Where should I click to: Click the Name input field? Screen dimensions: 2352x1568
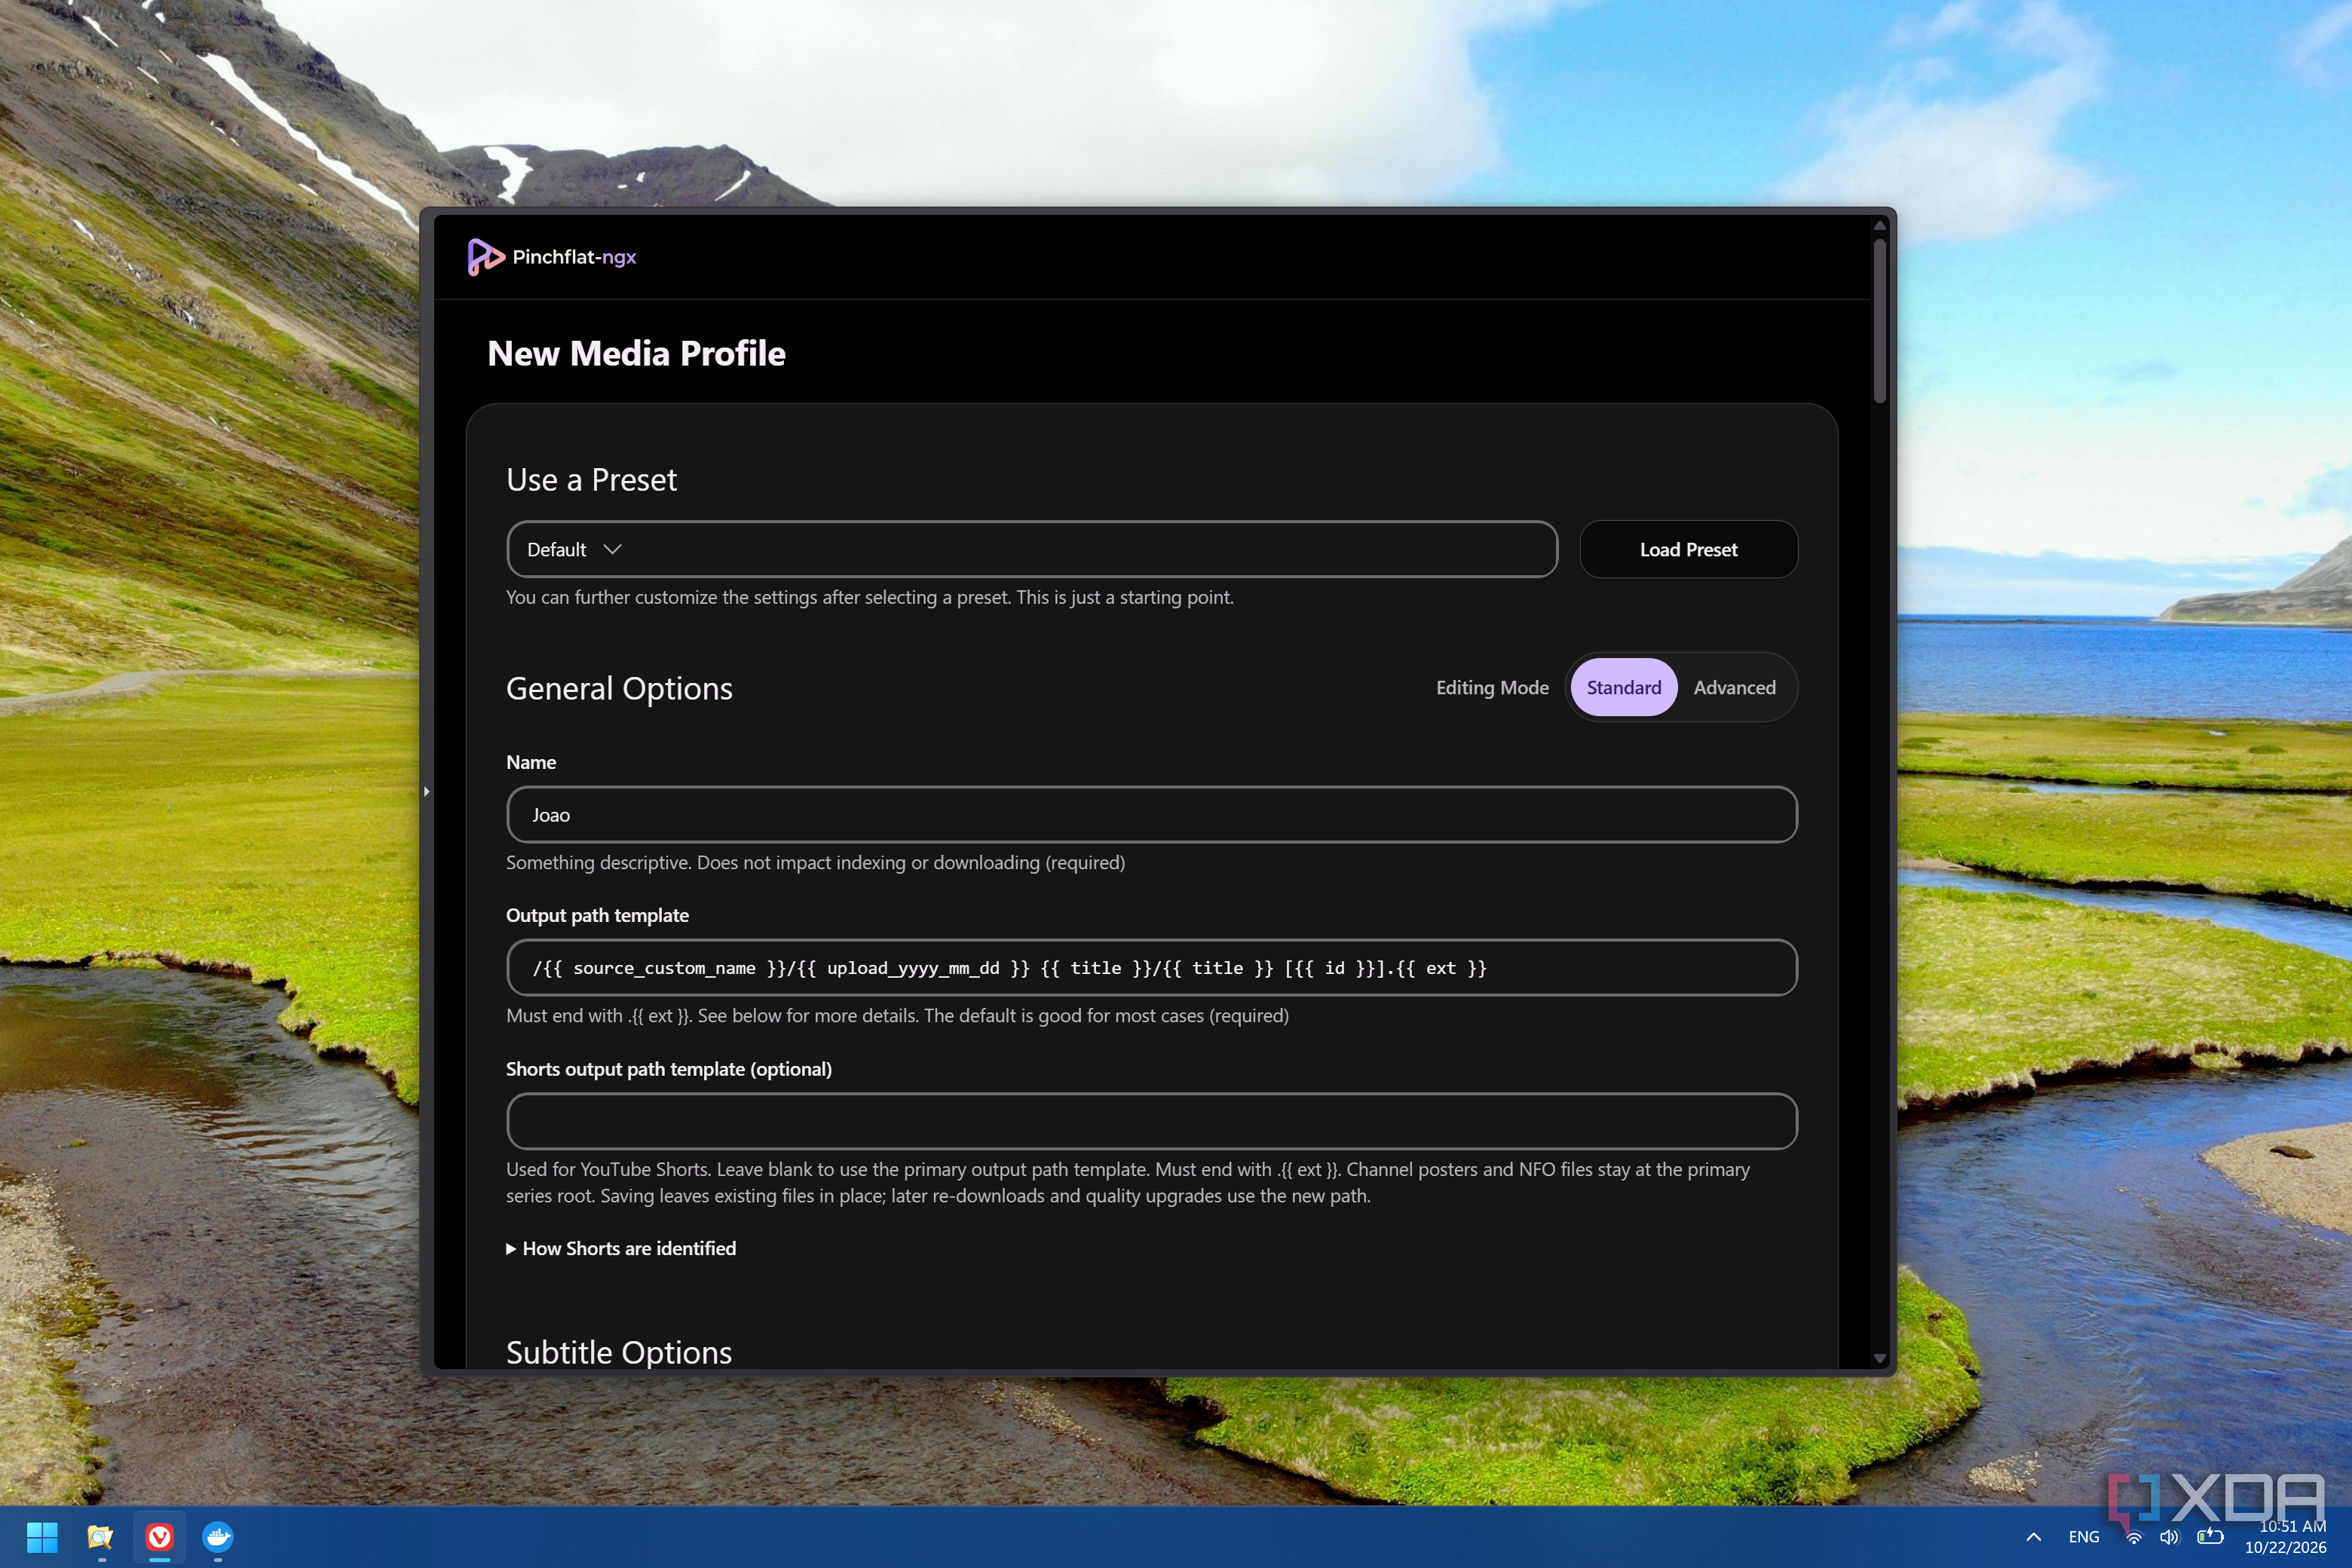click(x=1151, y=814)
